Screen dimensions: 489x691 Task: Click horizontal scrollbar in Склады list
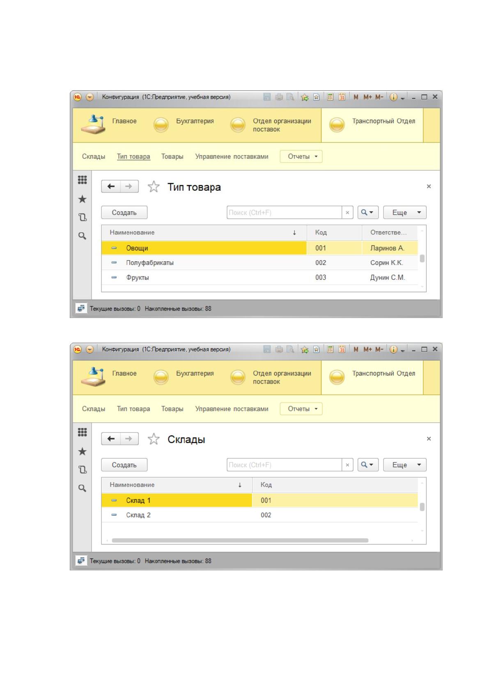tap(240, 540)
